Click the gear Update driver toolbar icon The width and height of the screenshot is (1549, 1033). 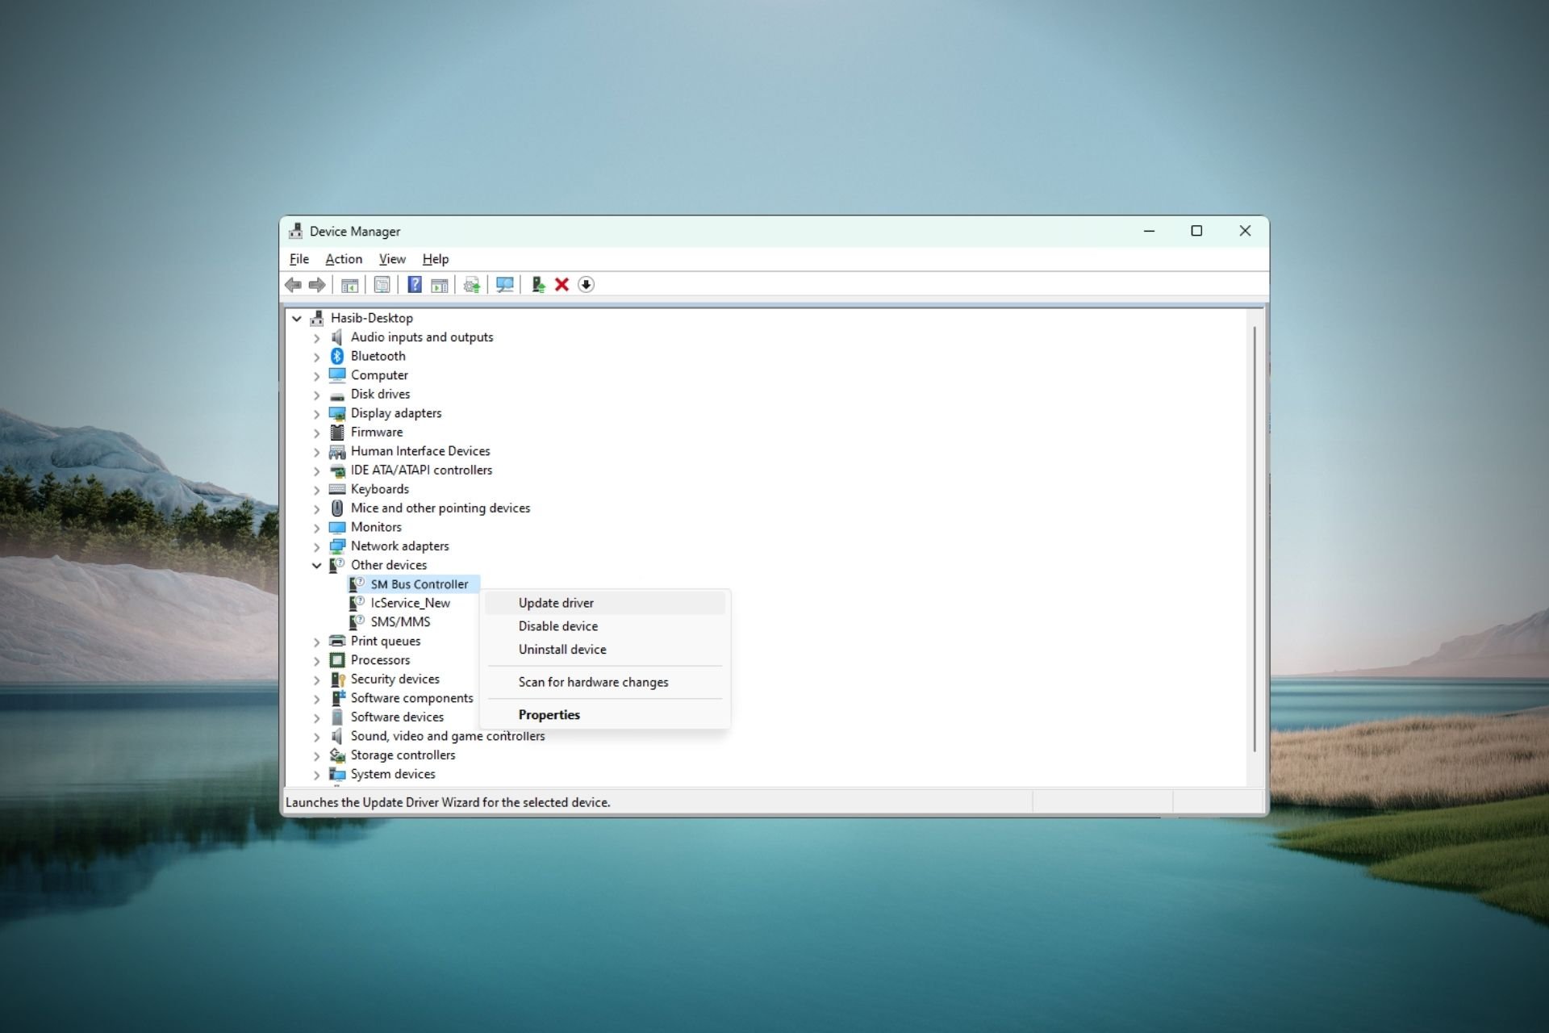472,285
